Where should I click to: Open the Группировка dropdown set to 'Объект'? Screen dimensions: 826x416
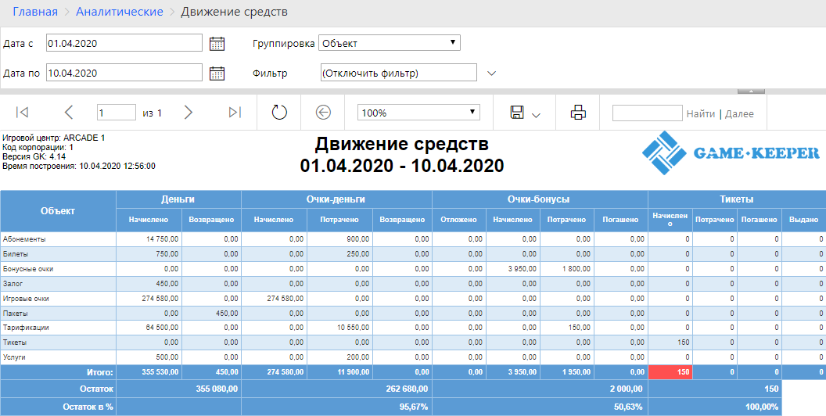[x=390, y=43]
